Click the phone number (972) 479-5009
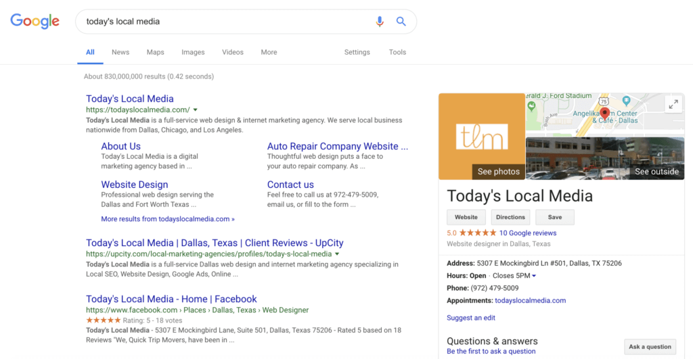Image resolution: width=693 pixels, height=359 pixels. (495, 288)
